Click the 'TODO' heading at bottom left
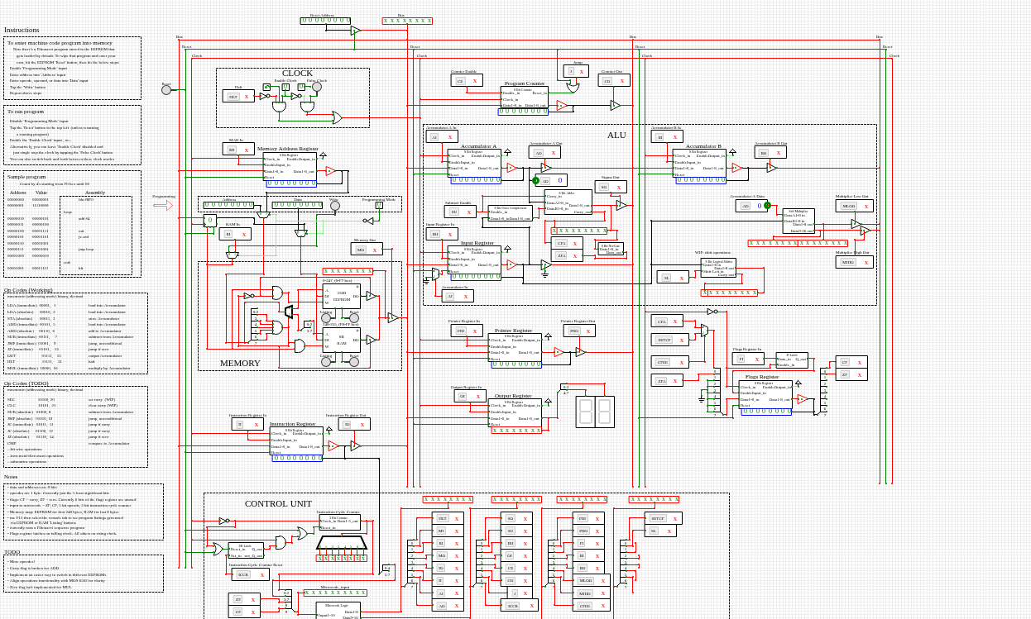The height and width of the screenshot is (619, 1031). (12, 552)
